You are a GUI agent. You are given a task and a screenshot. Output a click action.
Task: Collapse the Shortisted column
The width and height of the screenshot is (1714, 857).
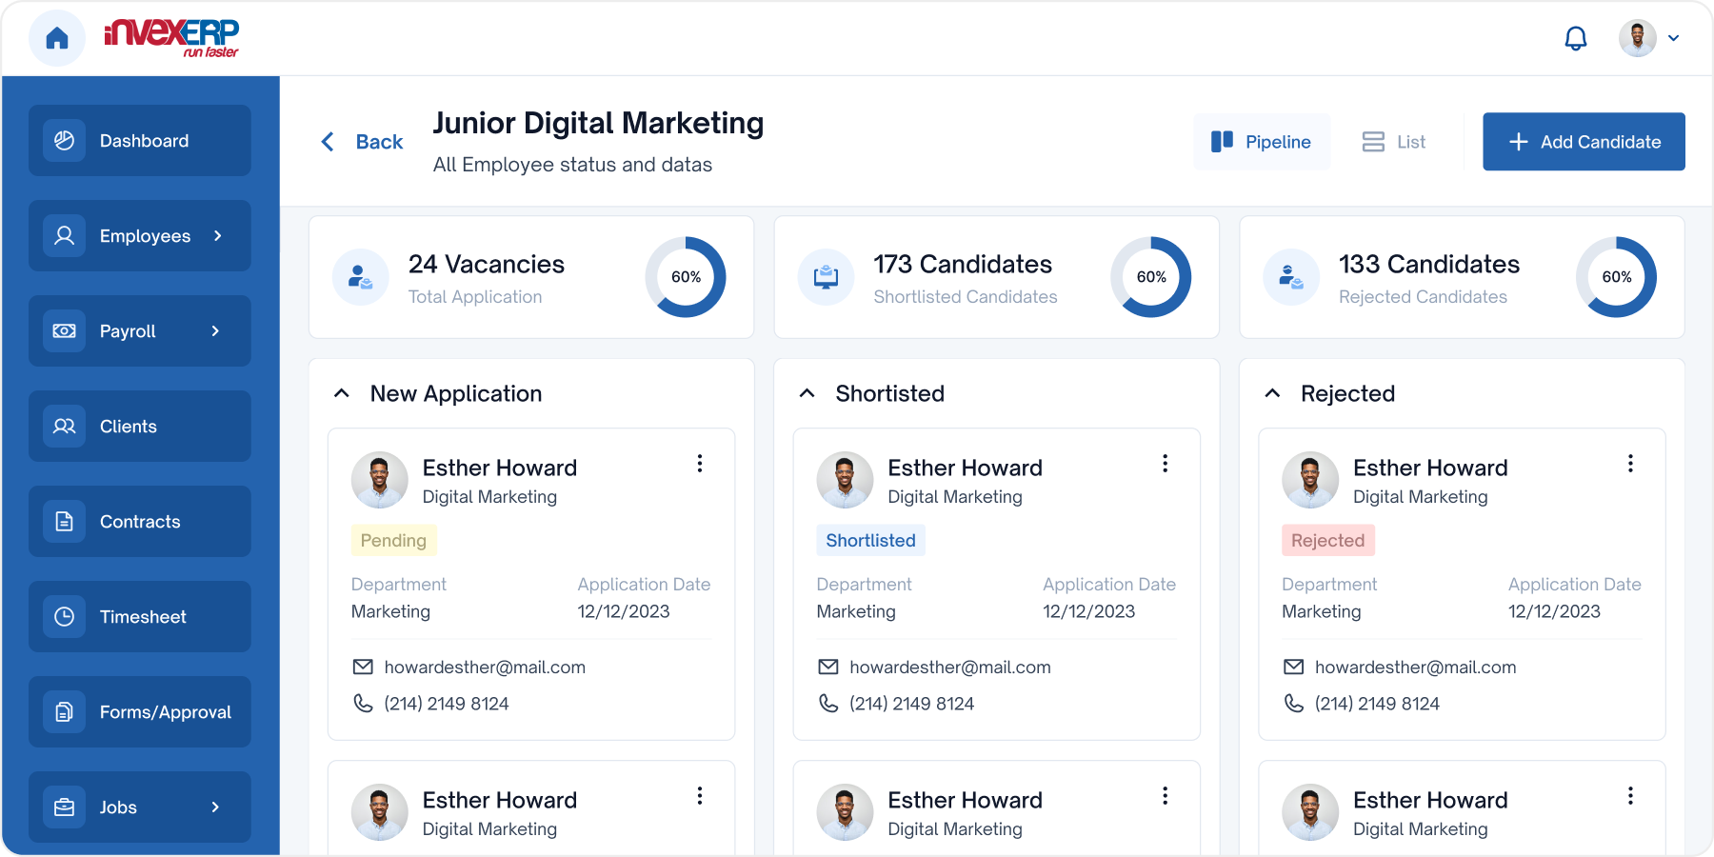coord(807,393)
